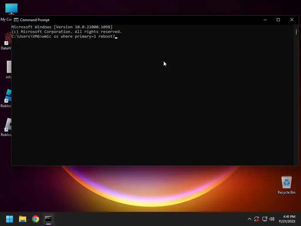Viewport: 301px width, 226px height.
Task: Open the Windows Start menu
Action: 9,219
